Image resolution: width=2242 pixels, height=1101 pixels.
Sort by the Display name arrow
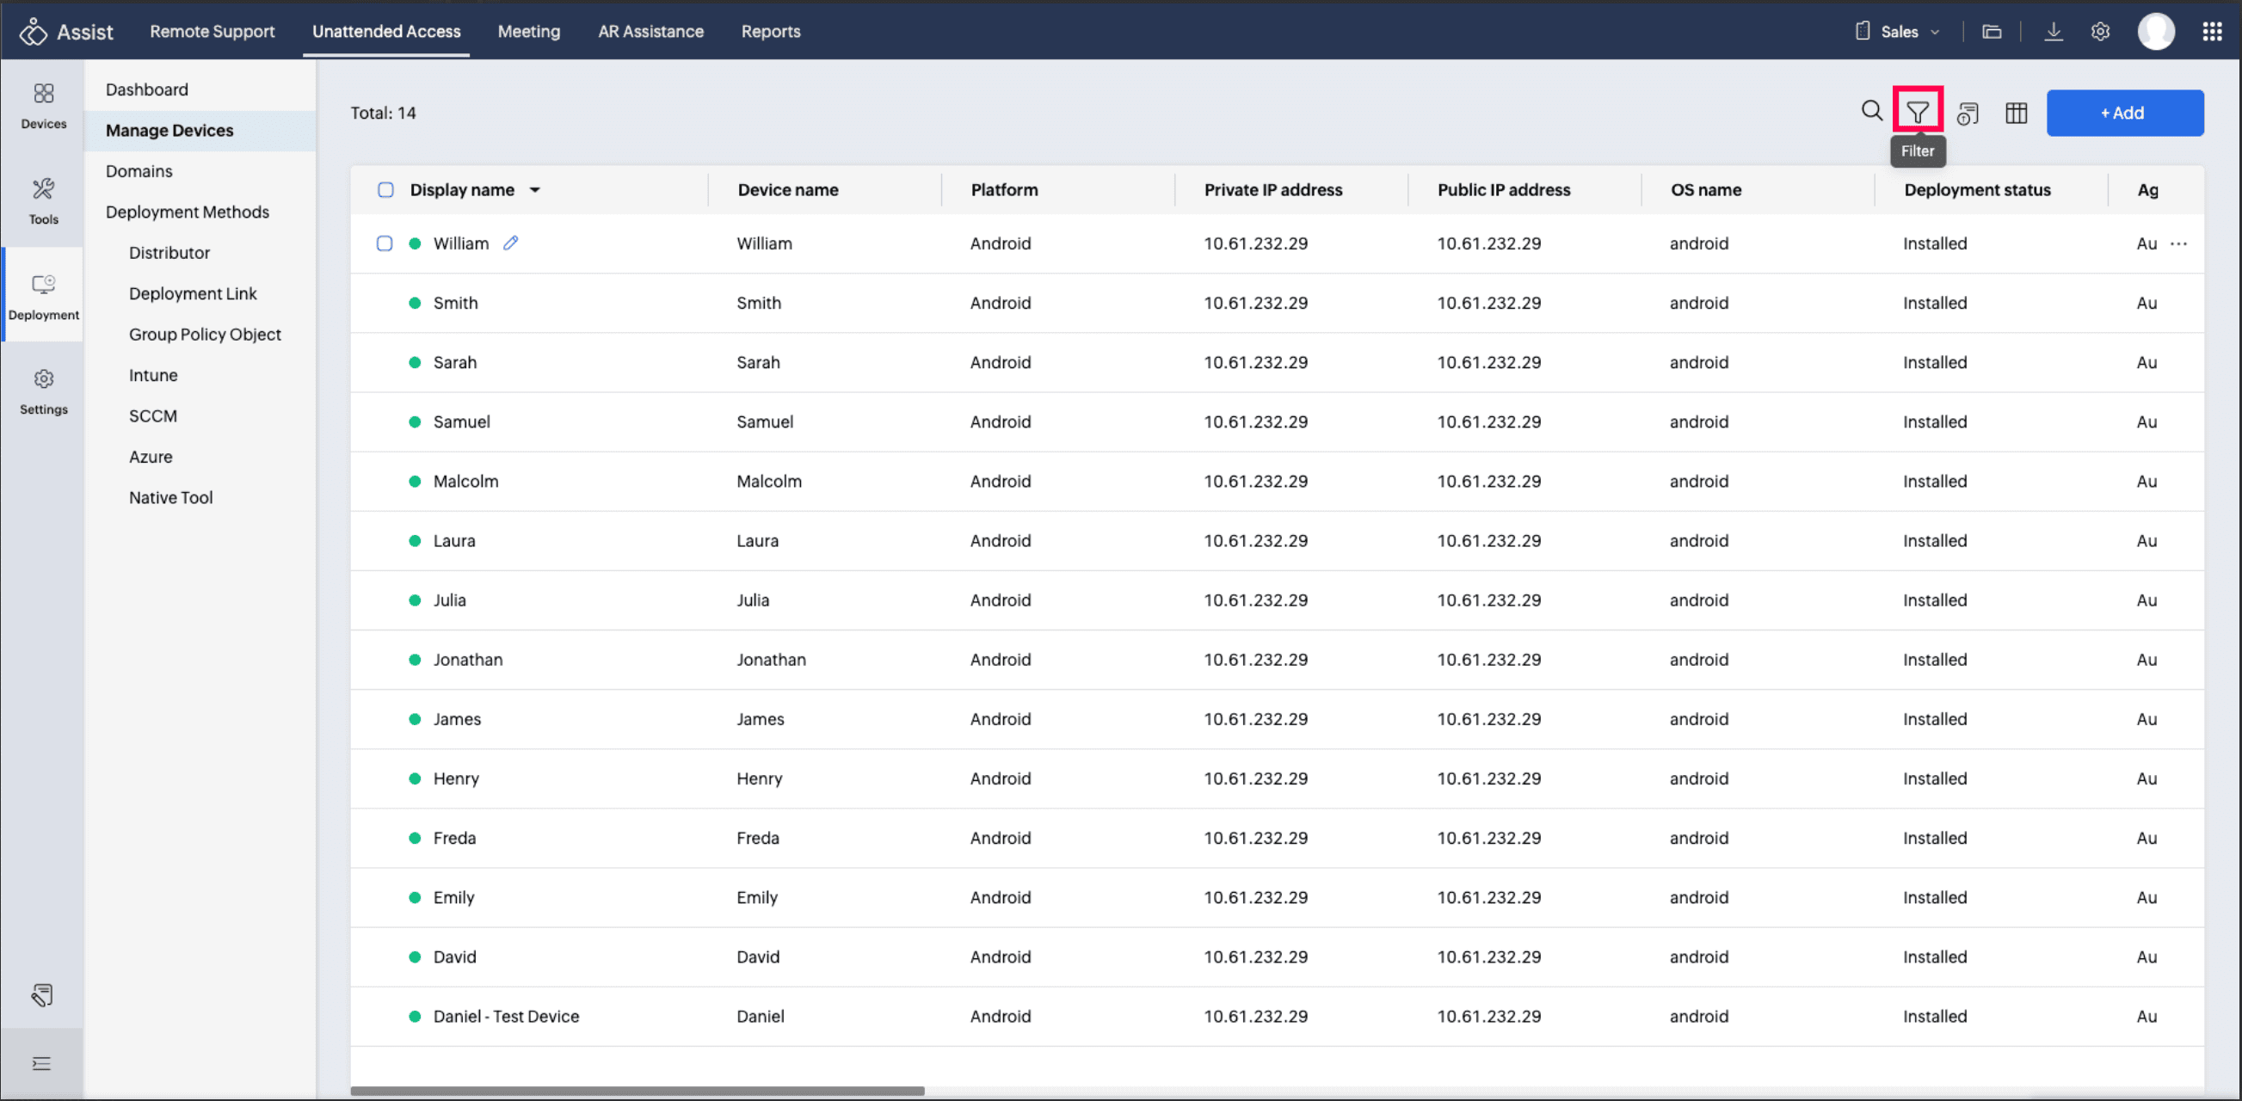coord(534,190)
